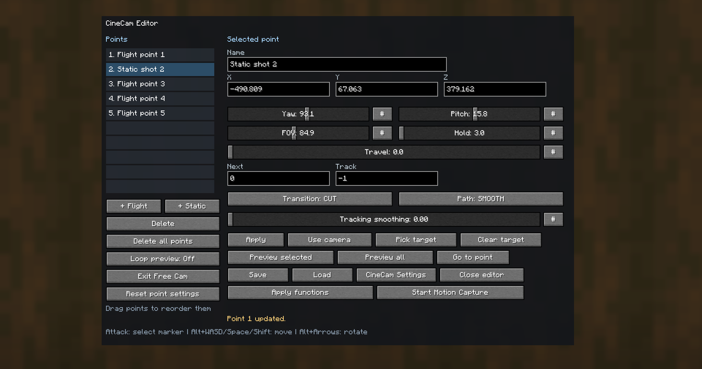
Task: Save the camera points
Action: 258,275
